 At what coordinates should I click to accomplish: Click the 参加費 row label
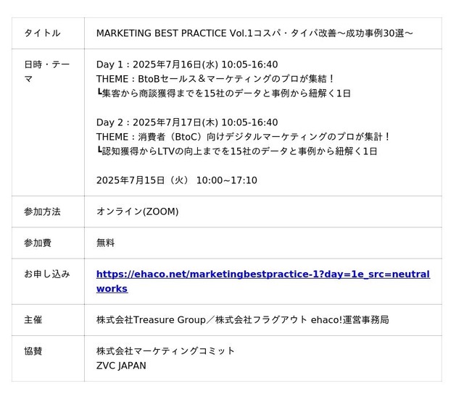(x=38, y=243)
